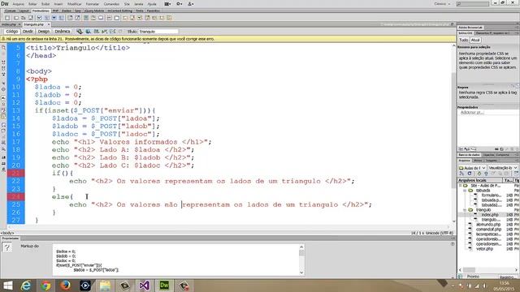The width and height of the screenshot is (520, 292).
Task: Click the Windows Start button
Action: pos(7,286)
